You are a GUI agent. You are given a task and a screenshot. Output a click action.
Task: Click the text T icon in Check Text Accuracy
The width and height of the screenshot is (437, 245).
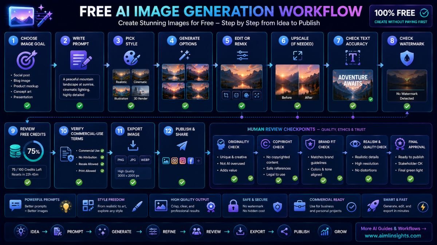click(353, 58)
